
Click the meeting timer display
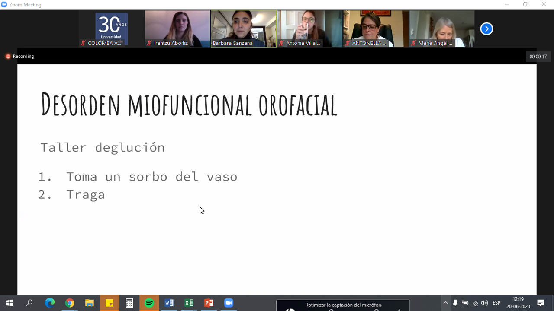(x=538, y=57)
